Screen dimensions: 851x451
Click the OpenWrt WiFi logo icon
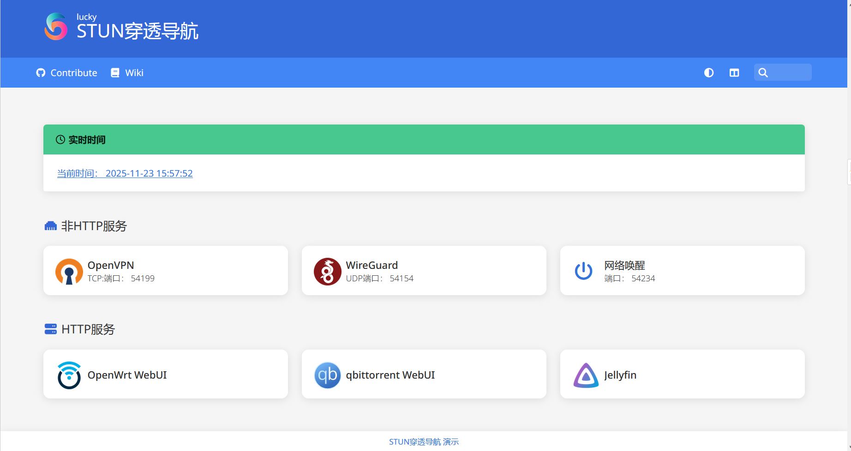coord(69,375)
